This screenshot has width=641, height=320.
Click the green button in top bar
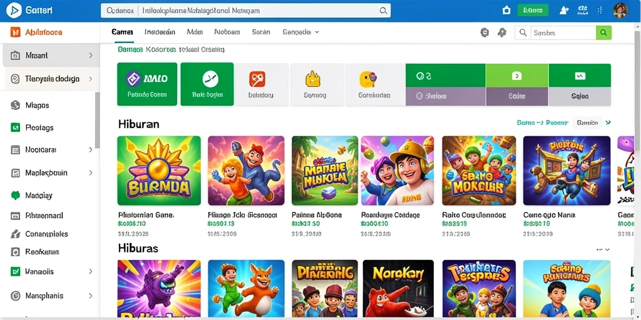533,11
